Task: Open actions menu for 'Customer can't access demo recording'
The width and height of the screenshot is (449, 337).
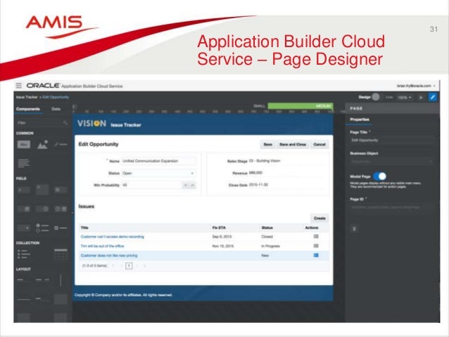Action: (x=316, y=236)
